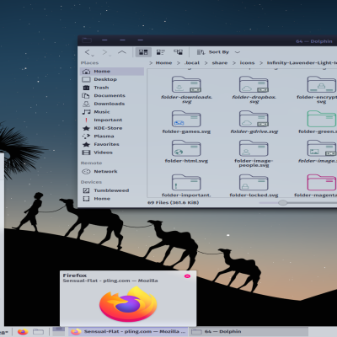Viewport: 337px width, 337px height.
Task: Select the folder-encrypted svg file icon
Action: click(322, 84)
